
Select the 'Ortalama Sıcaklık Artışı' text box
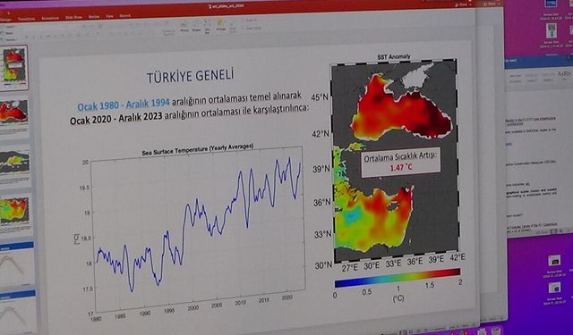tap(400, 163)
